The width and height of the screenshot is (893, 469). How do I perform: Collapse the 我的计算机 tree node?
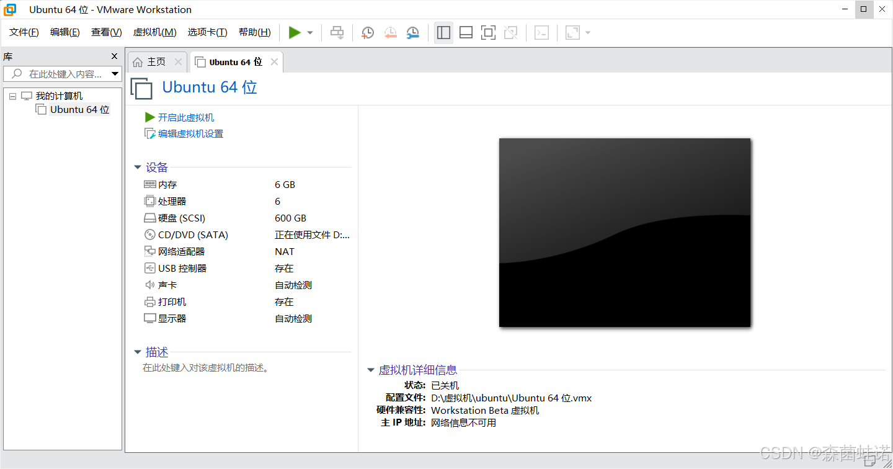pyautogui.click(x=12, y=97)
